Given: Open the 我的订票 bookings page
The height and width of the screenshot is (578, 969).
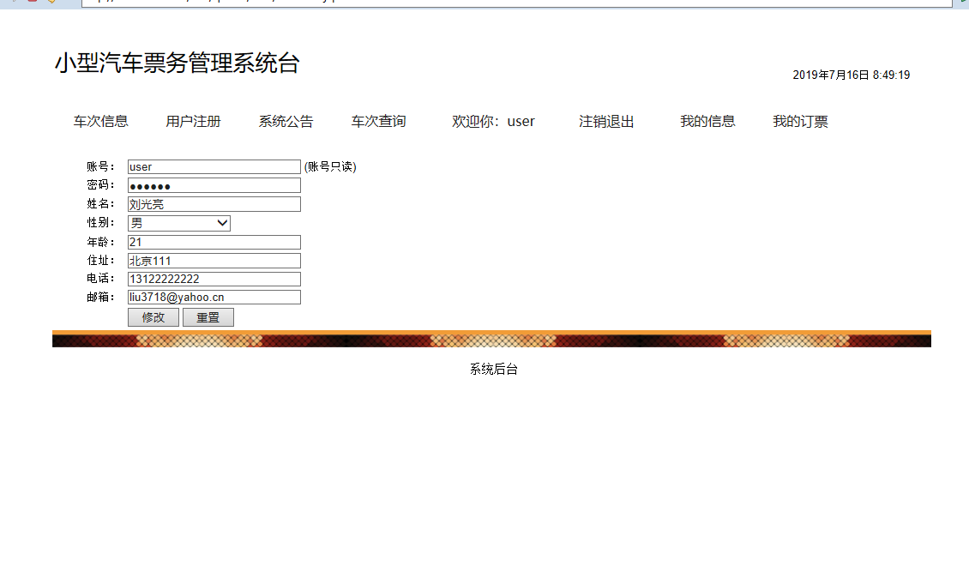Looking at the screenshot, I should tap(799, 121).
